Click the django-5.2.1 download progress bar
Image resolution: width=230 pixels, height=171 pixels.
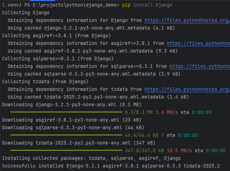(x=66, y=112)
